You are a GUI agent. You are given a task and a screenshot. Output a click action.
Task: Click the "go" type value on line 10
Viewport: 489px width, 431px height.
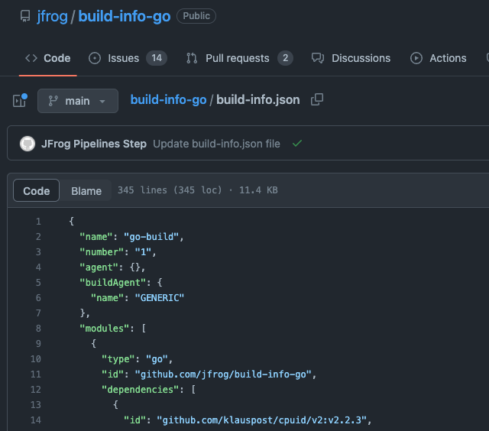tap(157, 359)
